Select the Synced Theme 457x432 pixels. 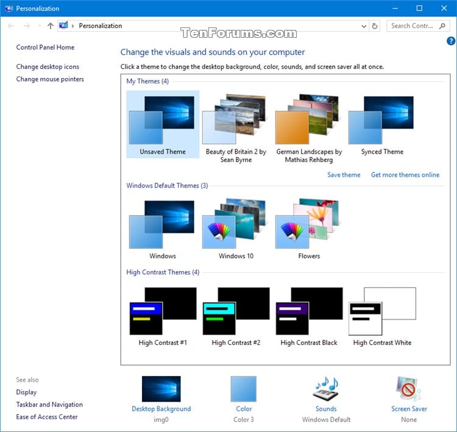[x=382, y=124]
